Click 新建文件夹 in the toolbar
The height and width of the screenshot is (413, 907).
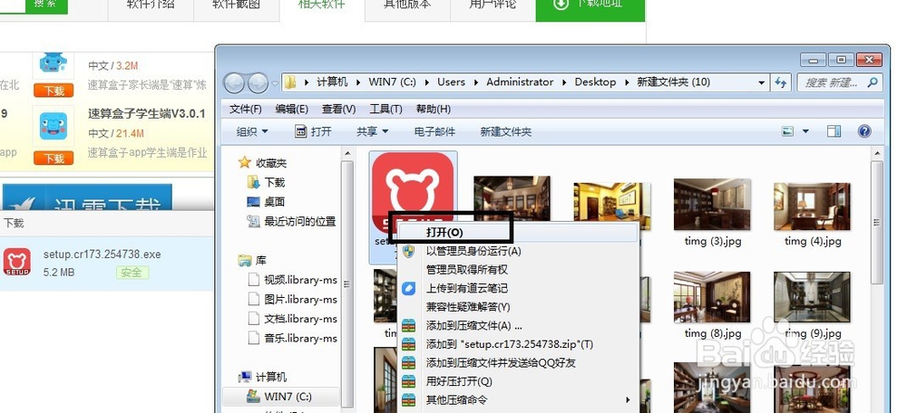click(505, 131)
